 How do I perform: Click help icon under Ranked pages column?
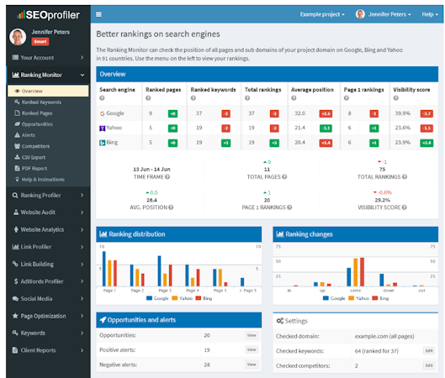point(148,98)
